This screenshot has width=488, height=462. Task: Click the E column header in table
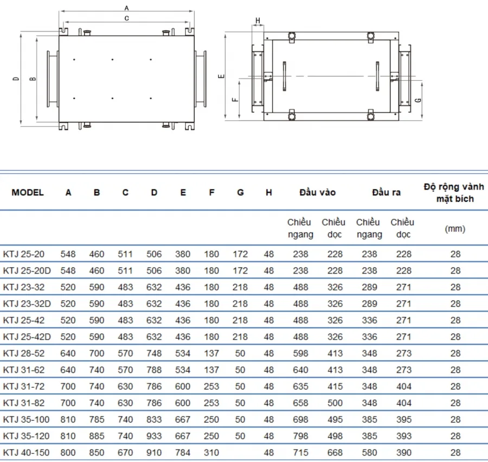pyautogui.click(x=183, y=192)
